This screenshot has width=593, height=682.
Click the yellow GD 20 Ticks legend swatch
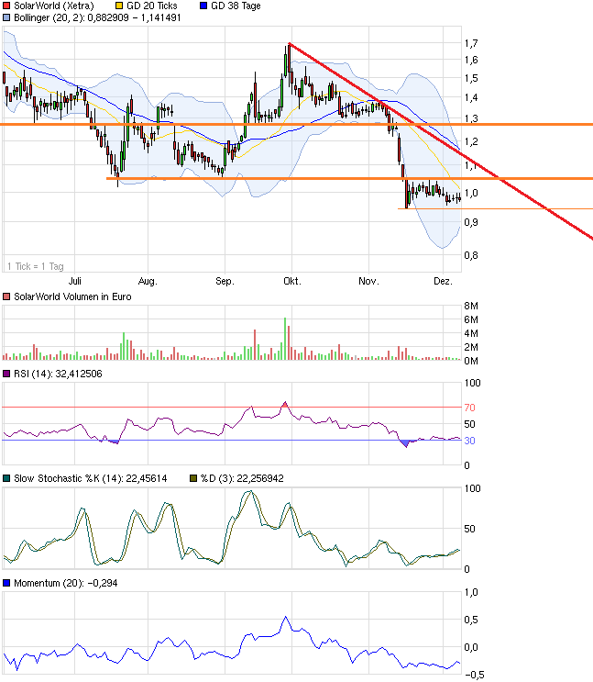click(119, 6)
